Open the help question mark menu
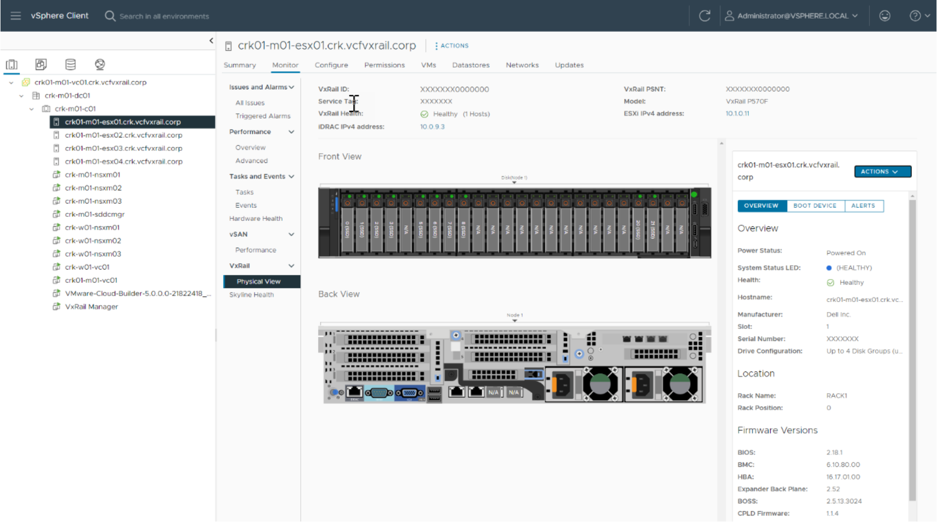 click(919, 16)
